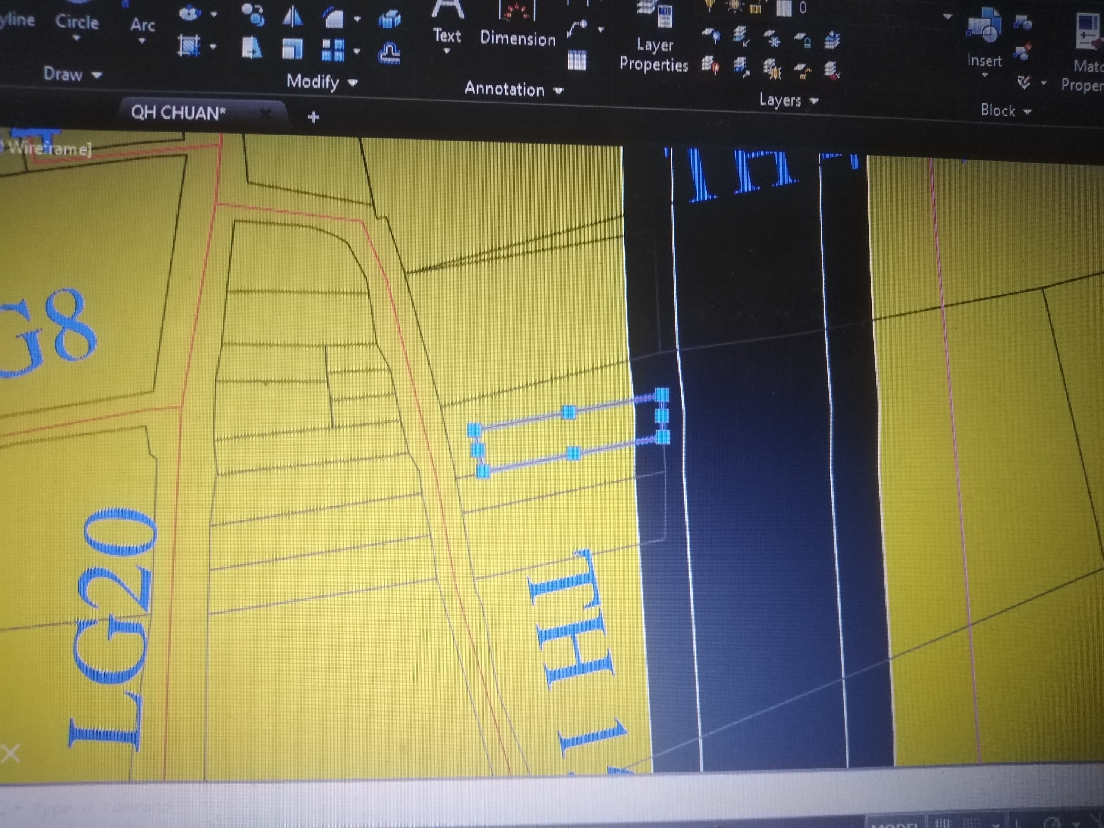Open a new drawing tab with plus

click(314, 117)
